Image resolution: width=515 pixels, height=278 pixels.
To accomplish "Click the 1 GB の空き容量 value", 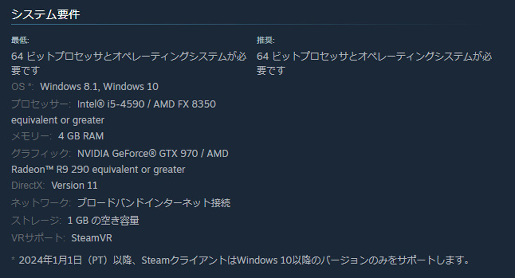I will tap(103, 221).
